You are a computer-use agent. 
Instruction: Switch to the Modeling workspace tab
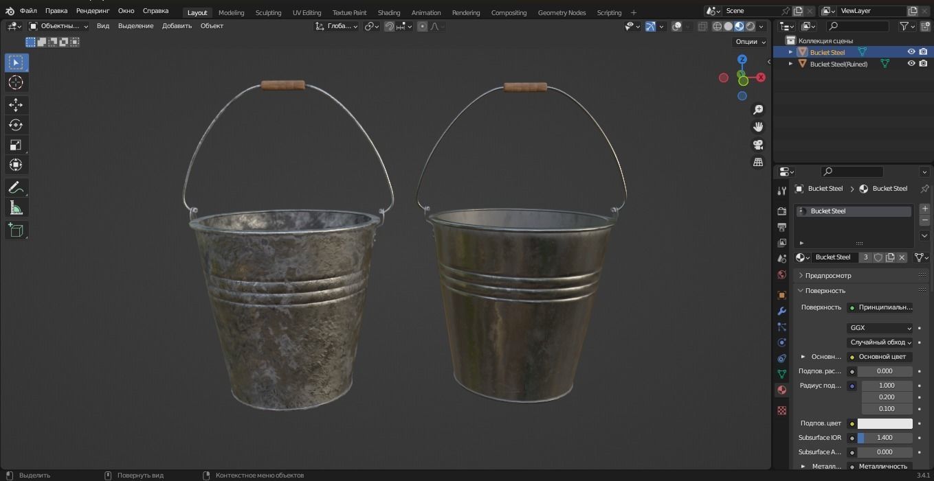[x=232, y=12]
